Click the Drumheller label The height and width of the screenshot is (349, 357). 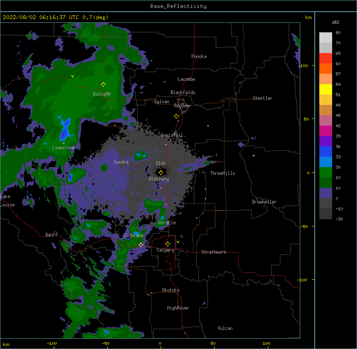pyautogui.click(x=264, y=202)
